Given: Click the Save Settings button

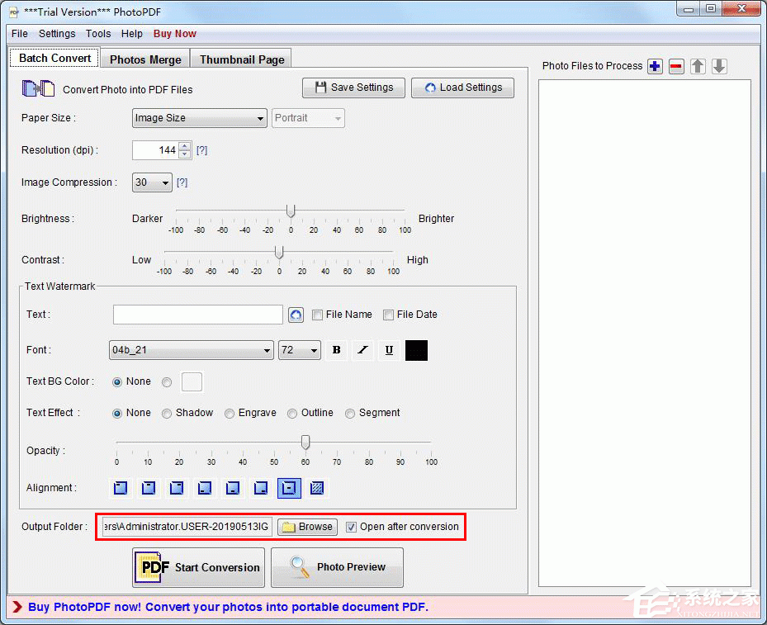Looking at the screenshot, I should 353,88.
